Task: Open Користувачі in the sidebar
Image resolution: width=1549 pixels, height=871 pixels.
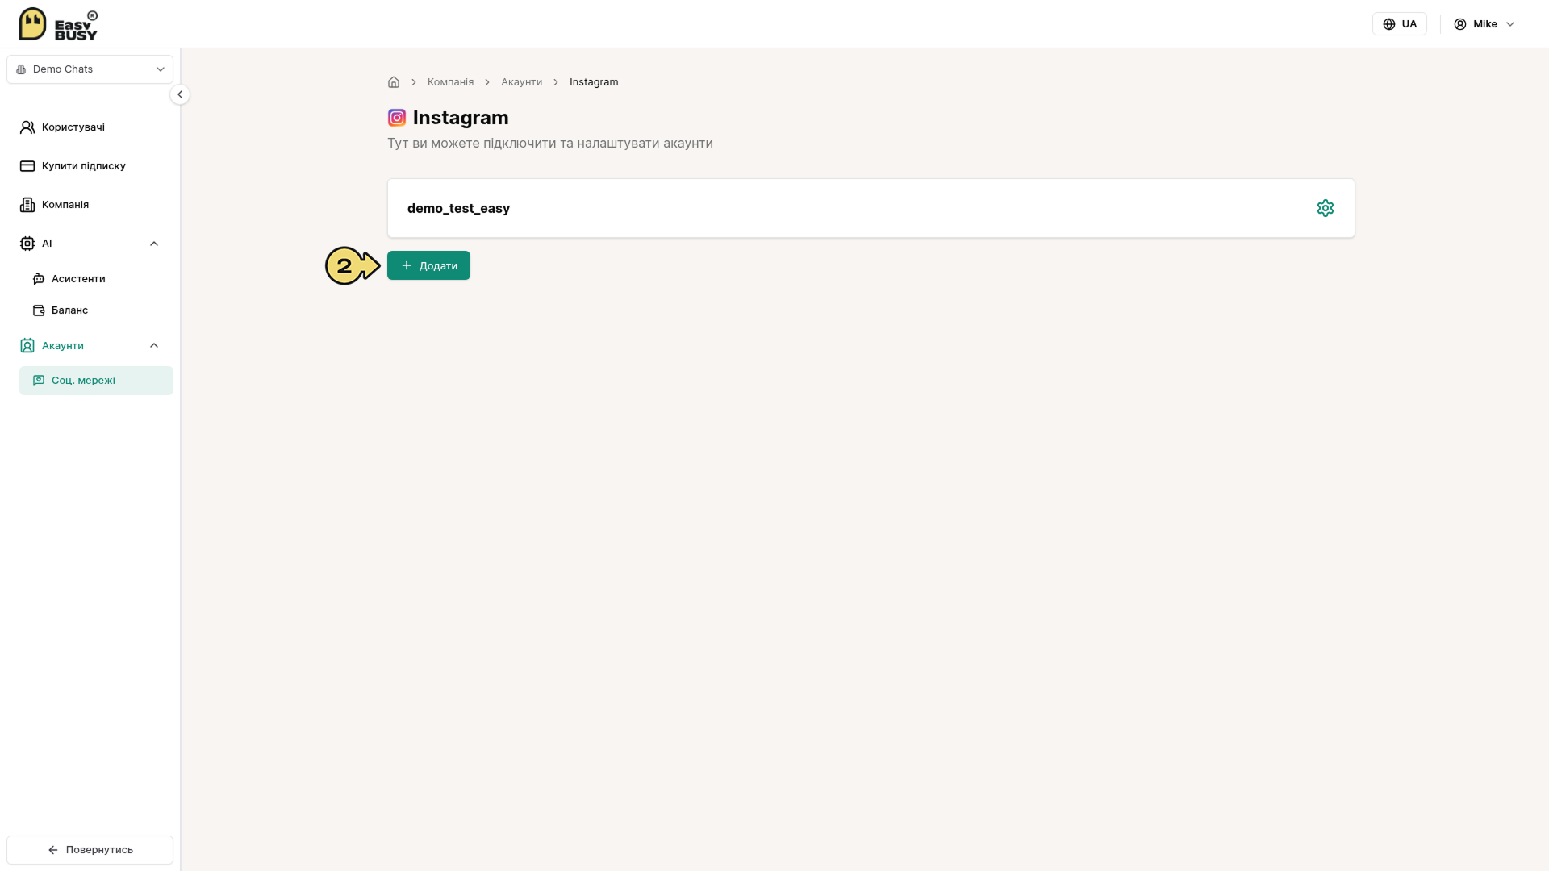Action: [90, 127]
